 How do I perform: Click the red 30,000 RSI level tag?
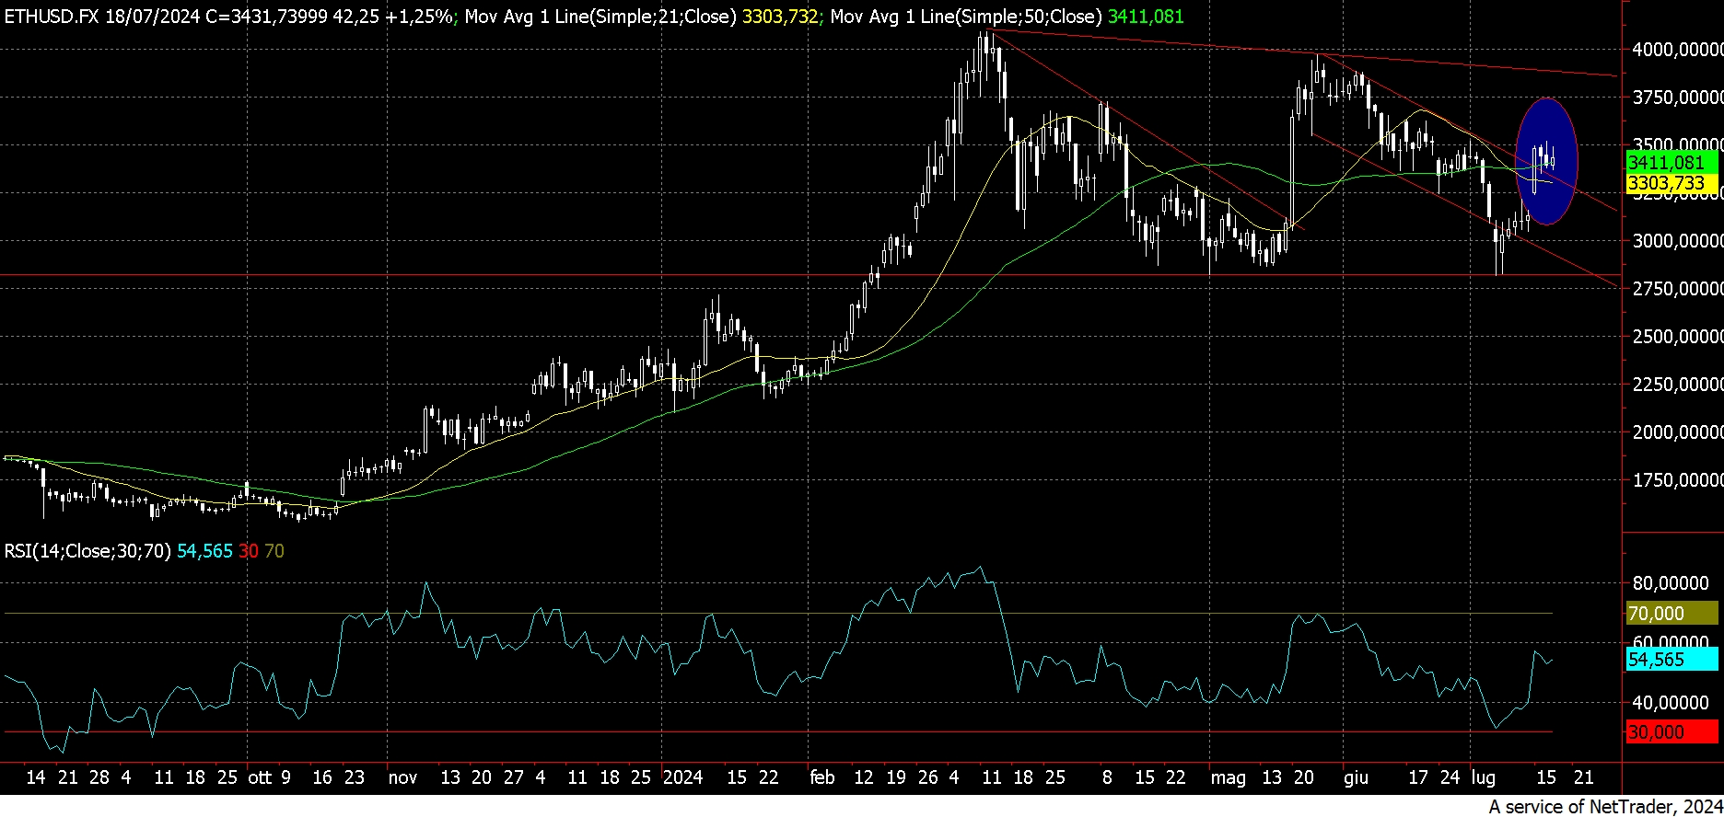coord(1672,732)
